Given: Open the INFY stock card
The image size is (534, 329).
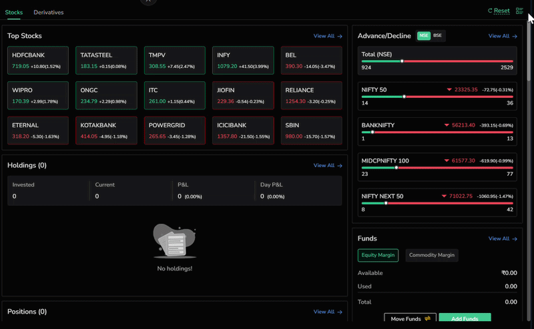Looking at the screenshot, I should click(x=243, y=61).
